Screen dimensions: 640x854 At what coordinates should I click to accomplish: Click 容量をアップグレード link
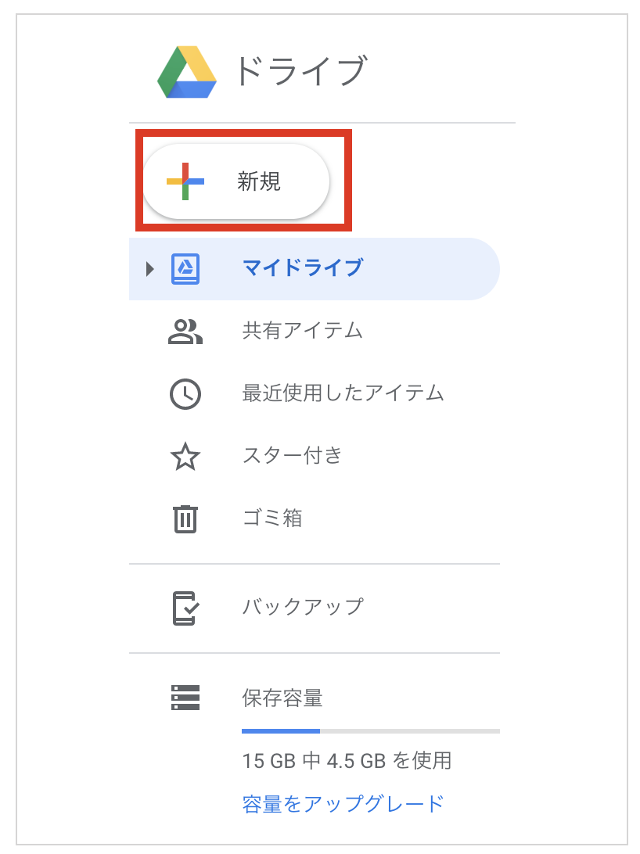click(x=343, y=804)
